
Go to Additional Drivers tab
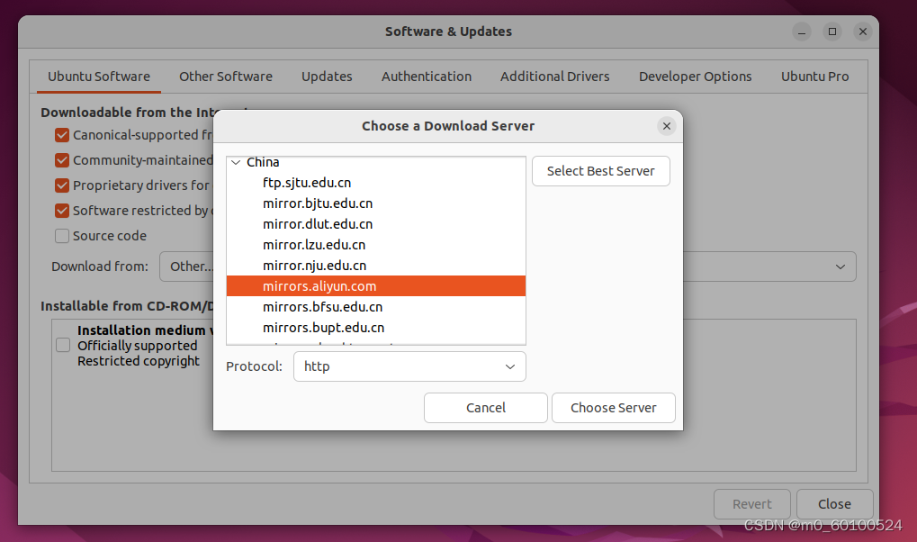(554, 77)
